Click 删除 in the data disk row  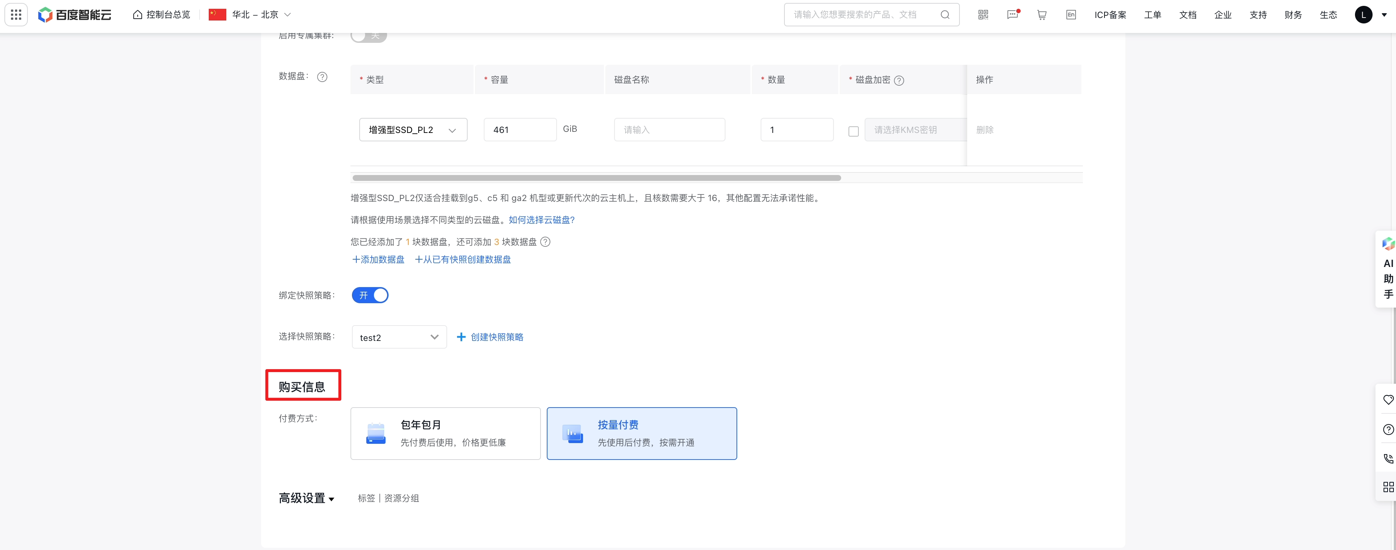[x=985, y=130]
